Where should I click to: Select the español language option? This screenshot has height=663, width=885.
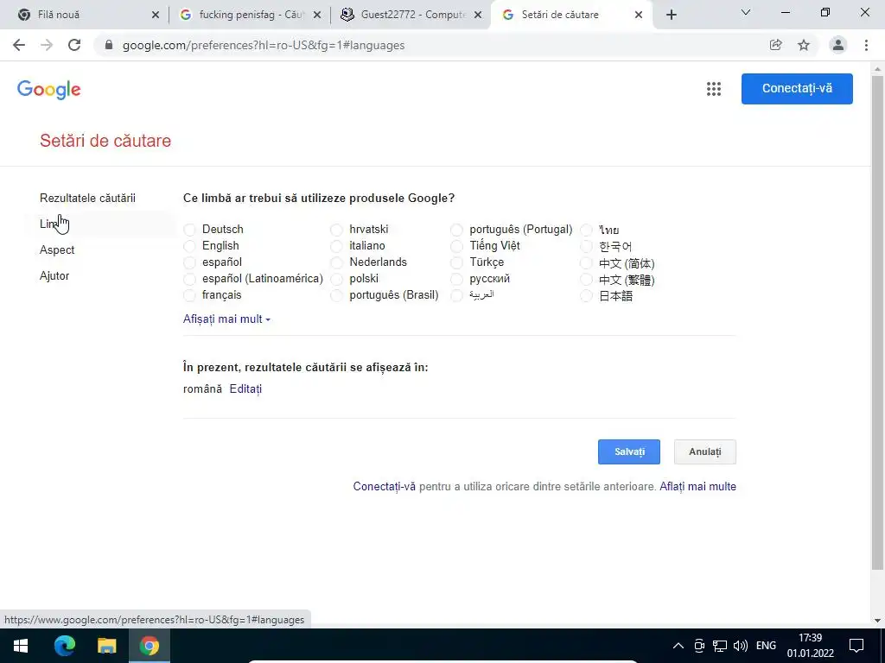click(x=189, y=262)
